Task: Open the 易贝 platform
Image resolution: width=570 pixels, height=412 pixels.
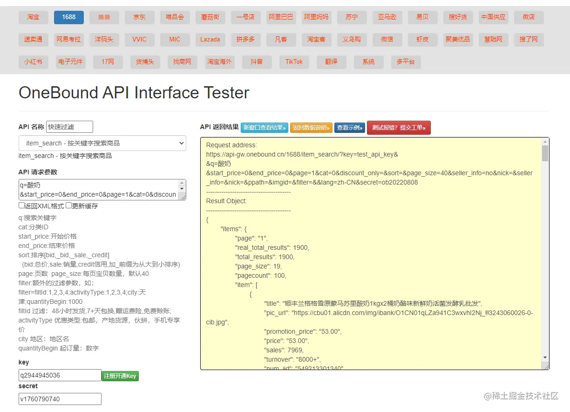Action: coord(423,17)
